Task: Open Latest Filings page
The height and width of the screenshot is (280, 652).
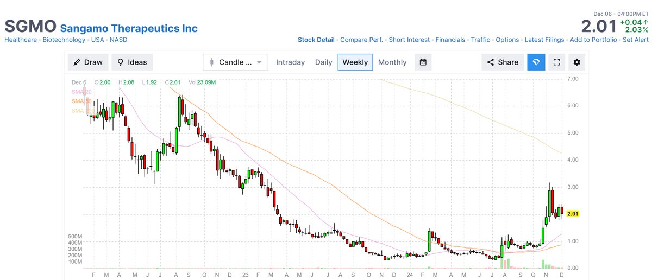Action: pos(544,40)
